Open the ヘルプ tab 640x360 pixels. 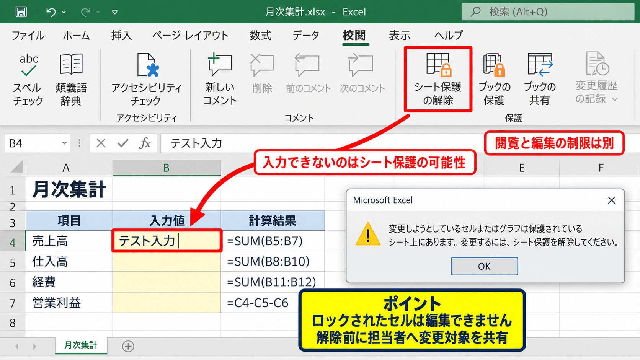pyautogui.click(x=449, y=36)
